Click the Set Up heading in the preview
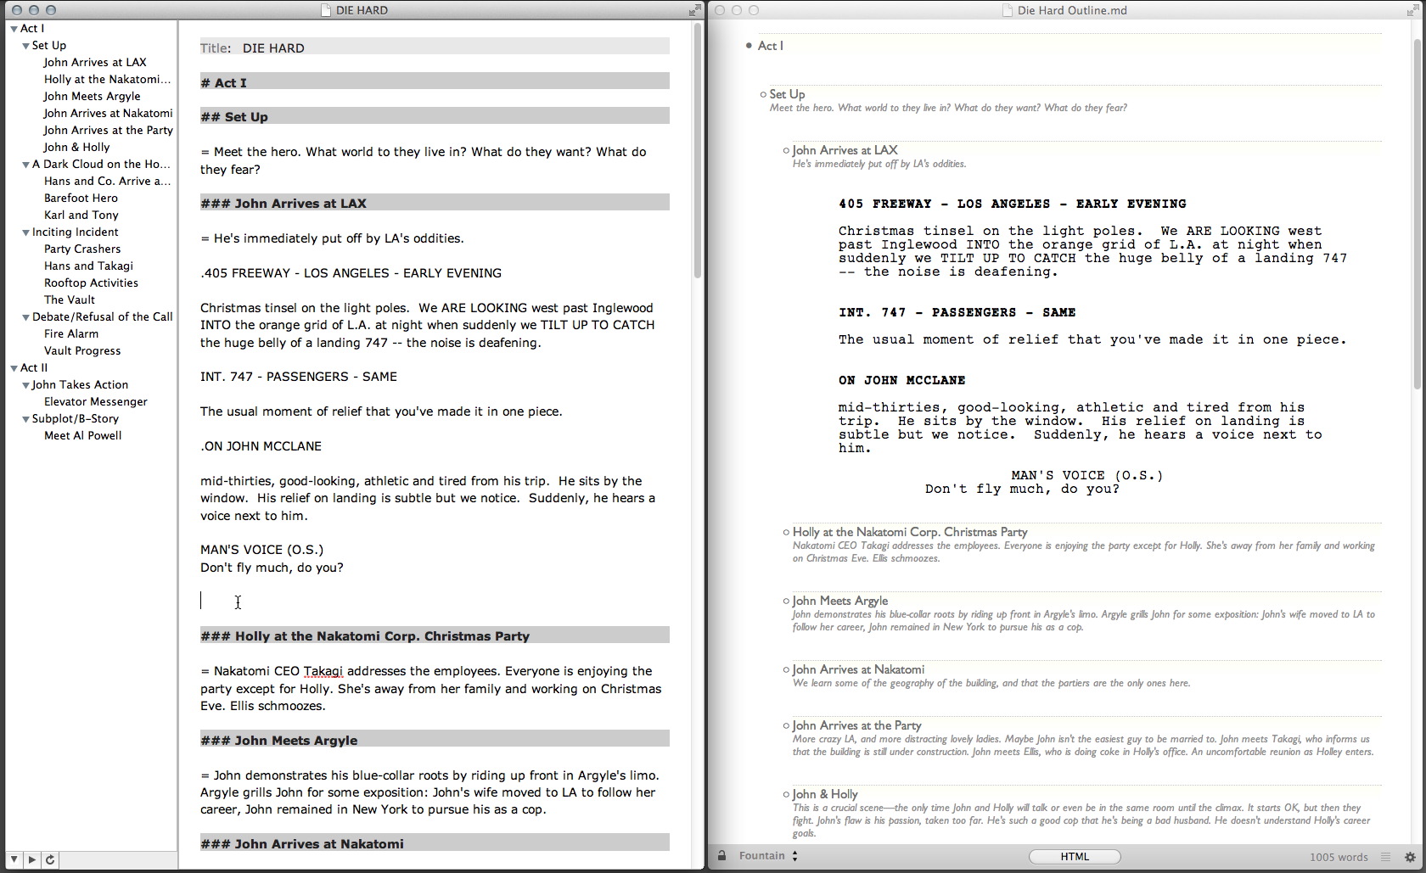This screenshot has height=873, width=1426. tap(787, 94)
